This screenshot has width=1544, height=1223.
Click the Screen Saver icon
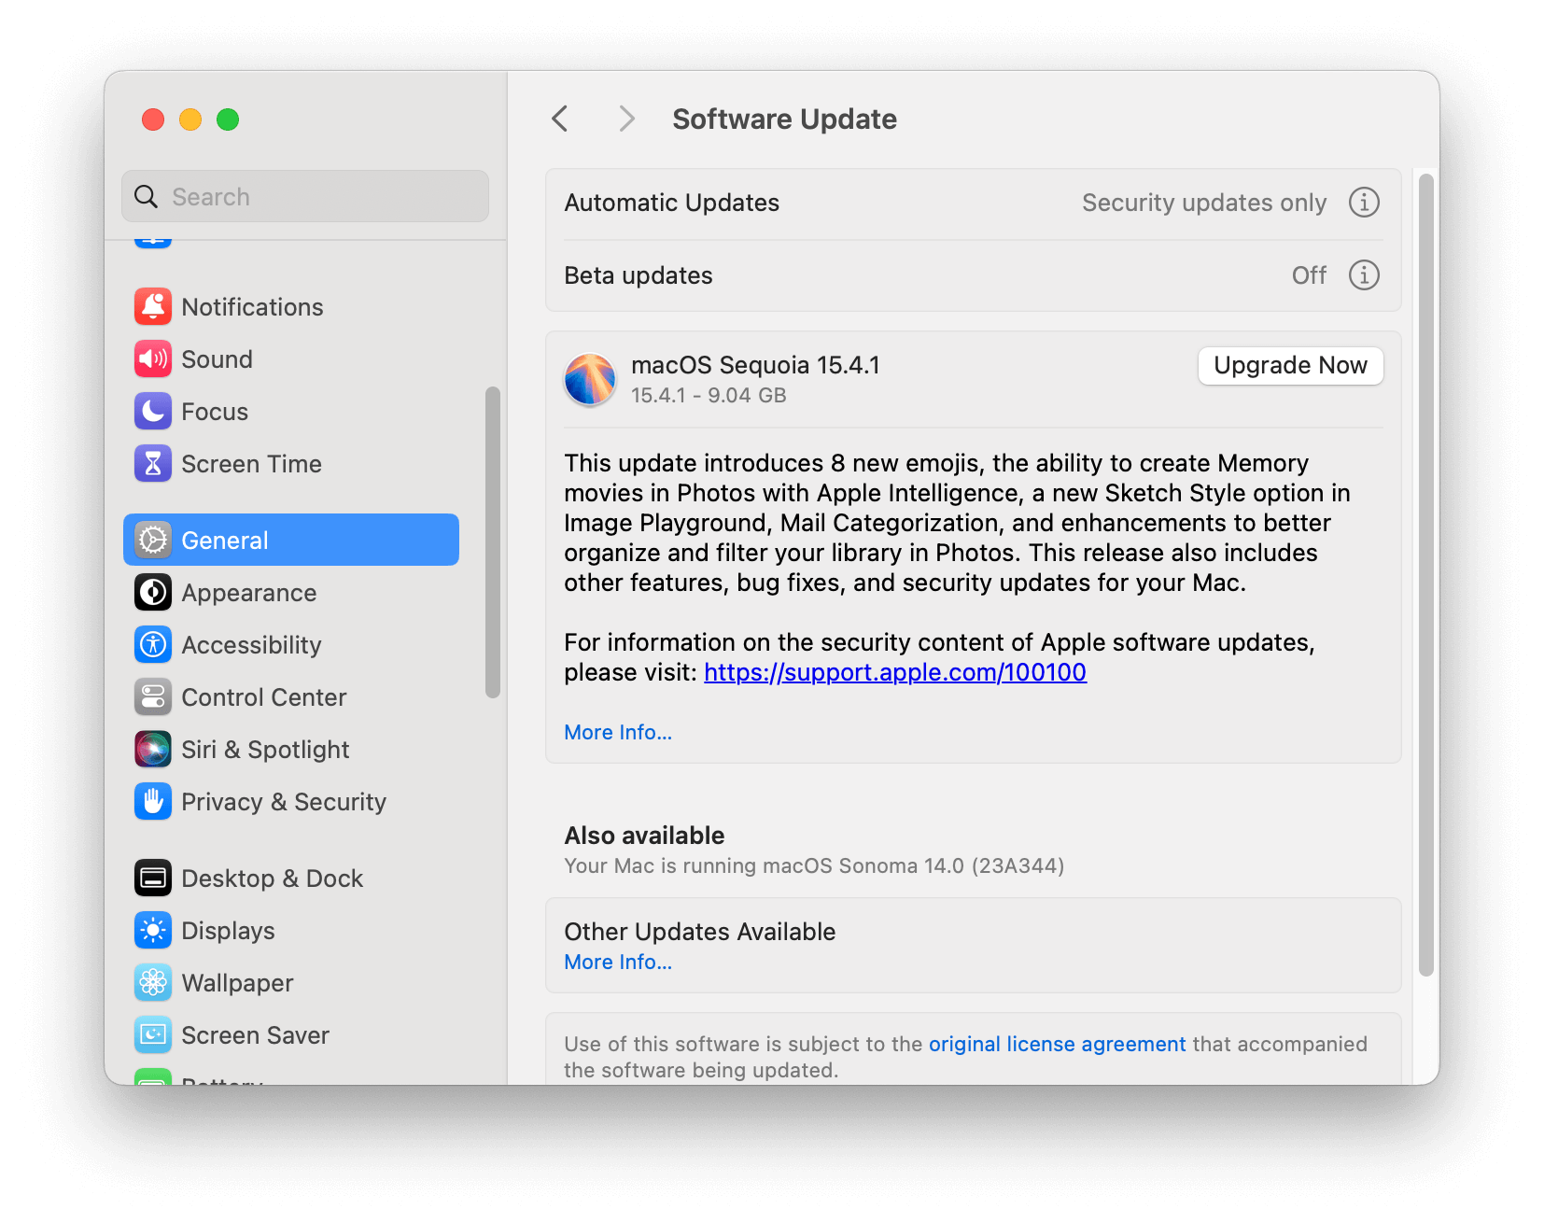pos(153,1034)
